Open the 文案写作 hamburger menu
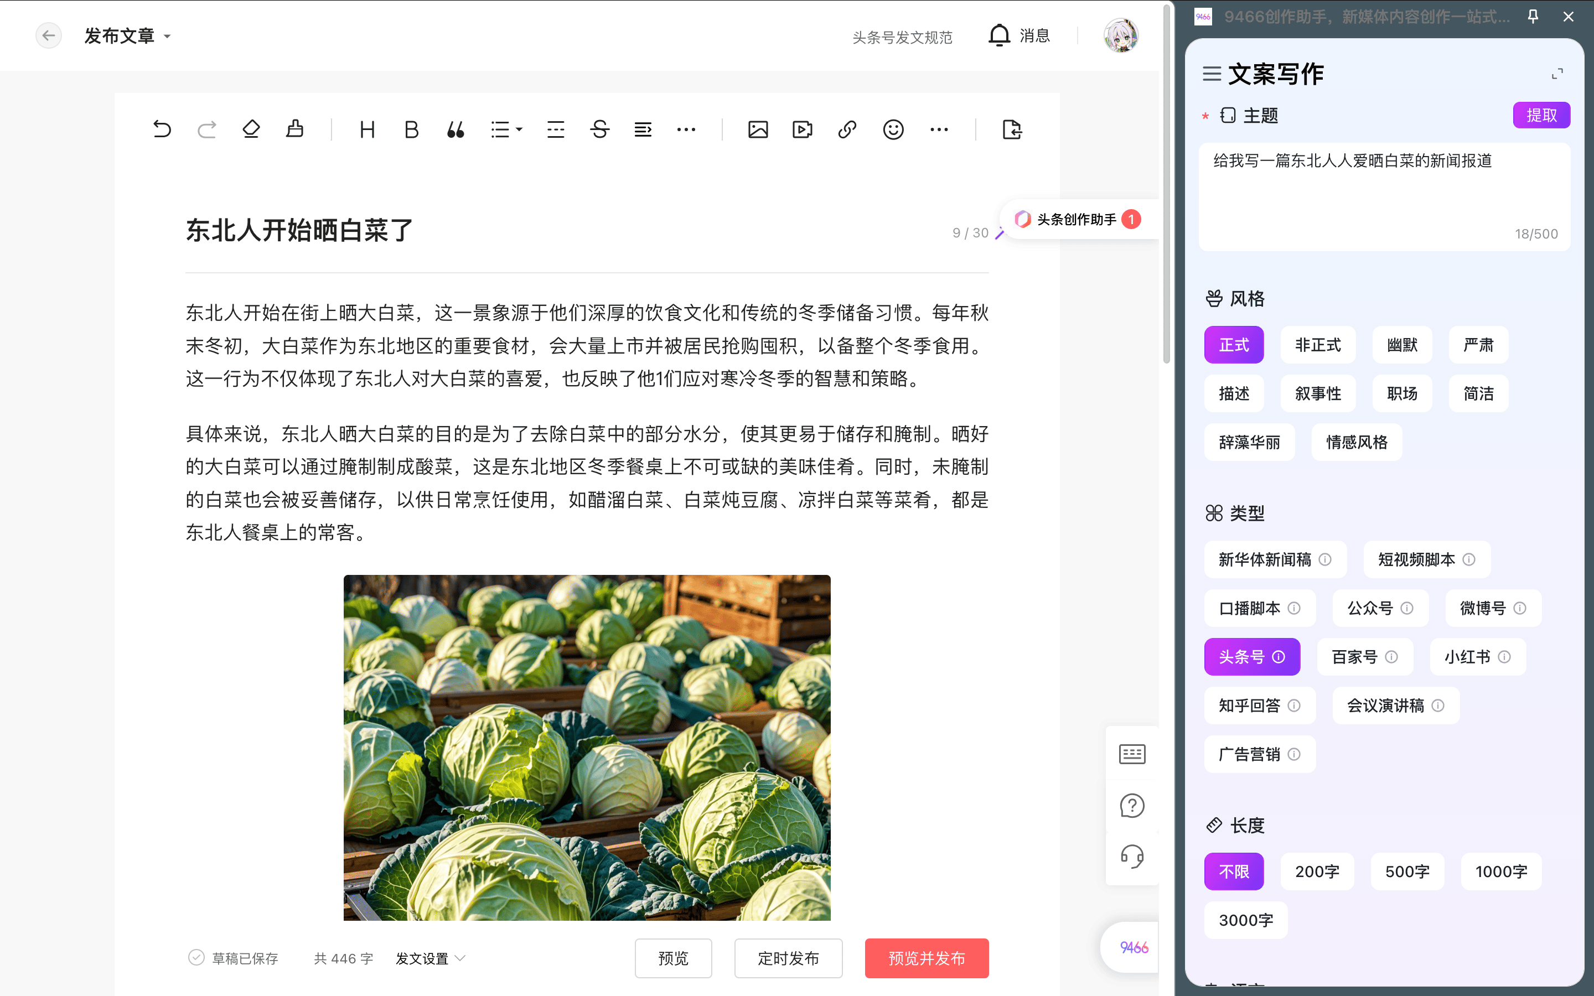This screenshot has height=996, width=1594. tap(1212, 74)
